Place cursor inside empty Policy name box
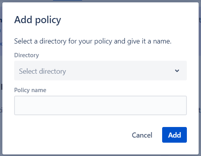Image resolution: width=201 pixels, height=156 pixels. click(x=100, y=105)
